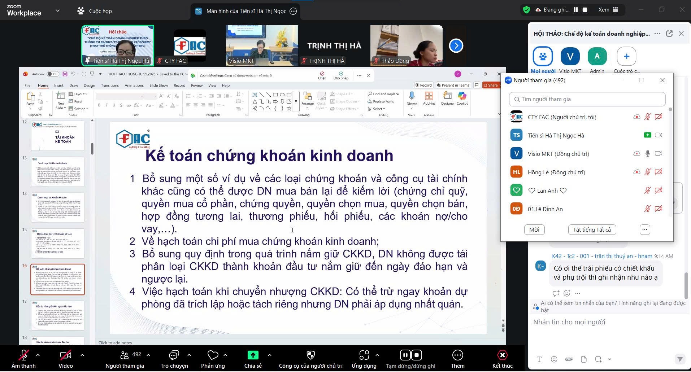691x372 pixels.
Task: Click the Kết thúc end meeting icon
Action: (502, 355)
